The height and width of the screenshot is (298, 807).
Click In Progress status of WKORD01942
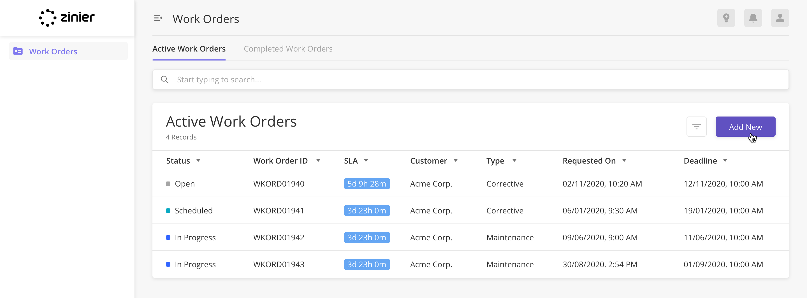[195, 238]
